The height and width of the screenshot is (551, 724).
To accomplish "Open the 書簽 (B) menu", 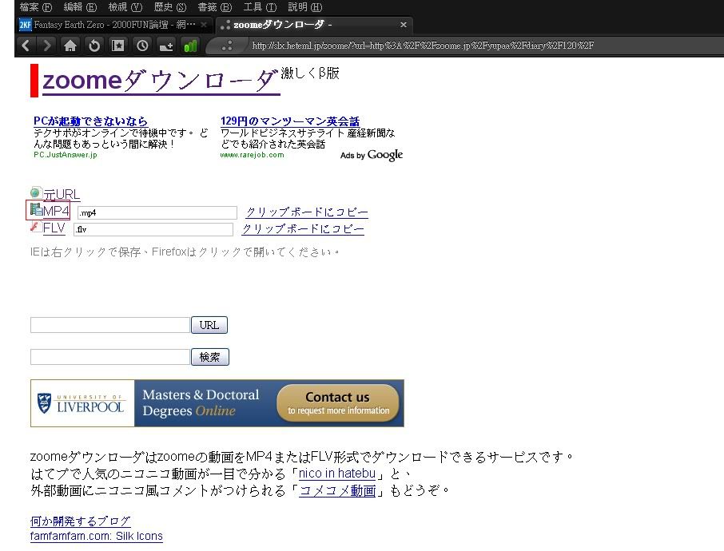I will (x=214, y=7).
